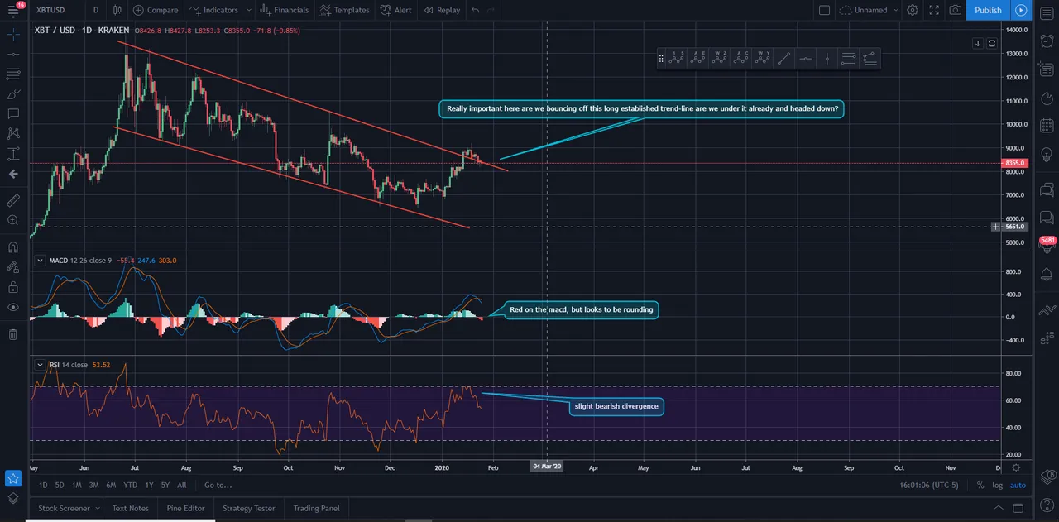The height and width of the screenshot is (522, 1059).
Task: Open the Trading Panel tab
Action: (x=316, y=508)
